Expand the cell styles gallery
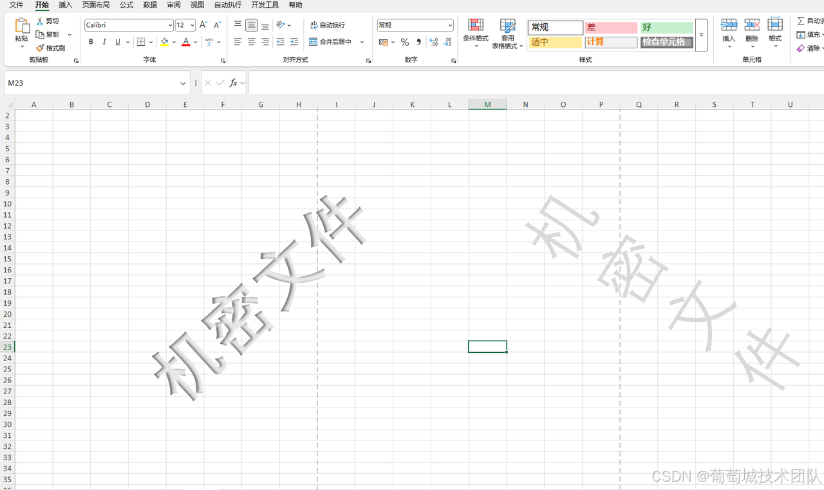This screenshot has width=824, height=490. tap(701, 35)
